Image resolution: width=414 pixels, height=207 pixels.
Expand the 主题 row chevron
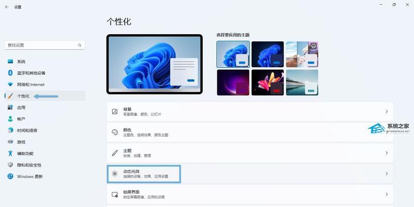[x=387, y=153]
